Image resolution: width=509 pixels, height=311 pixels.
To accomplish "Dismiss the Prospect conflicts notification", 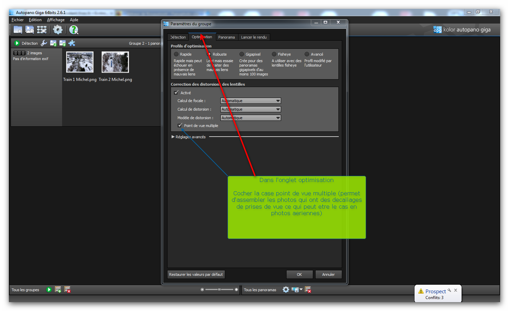I will [455, 290].
